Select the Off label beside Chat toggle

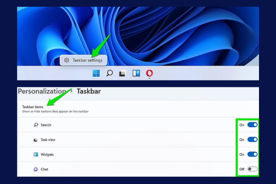pos(241,169)
